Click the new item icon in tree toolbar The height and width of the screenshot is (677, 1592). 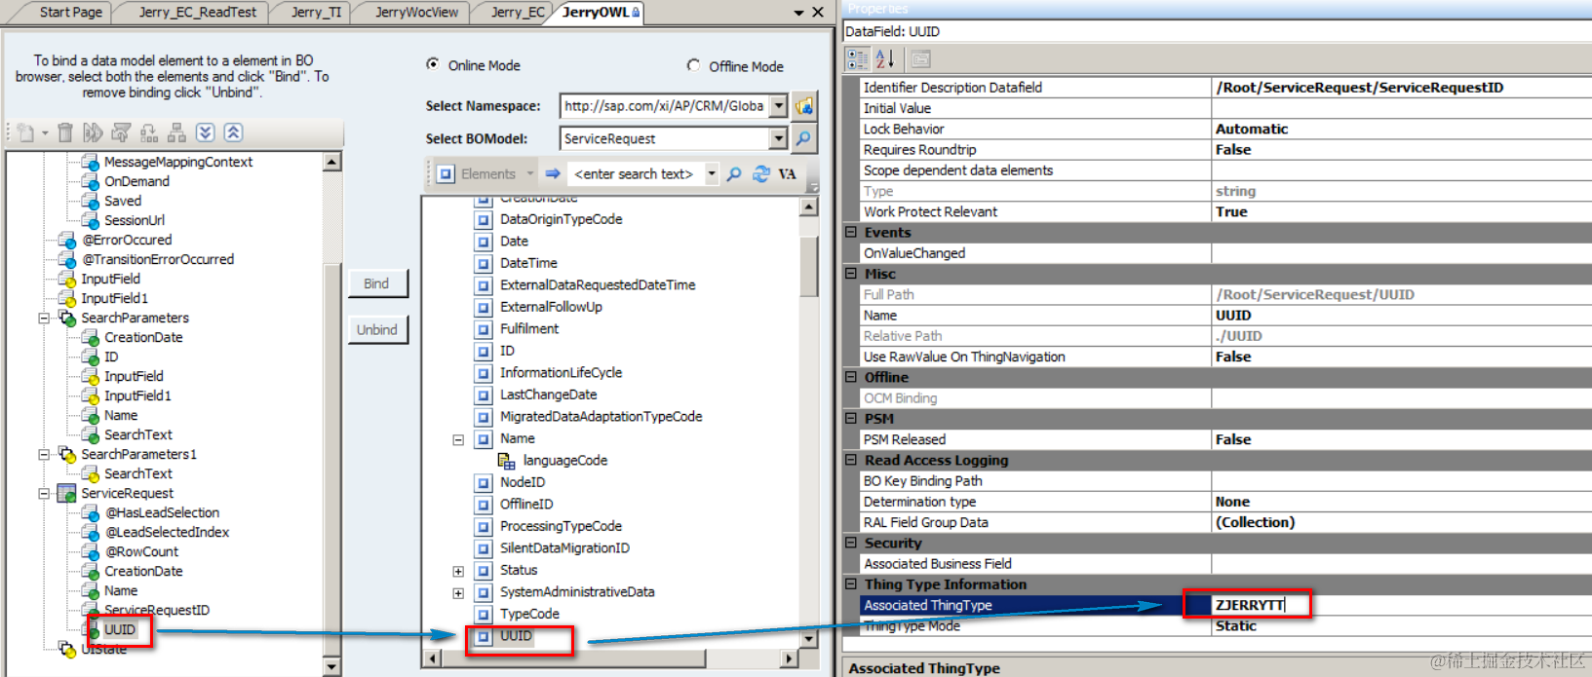tap(26, 132)
